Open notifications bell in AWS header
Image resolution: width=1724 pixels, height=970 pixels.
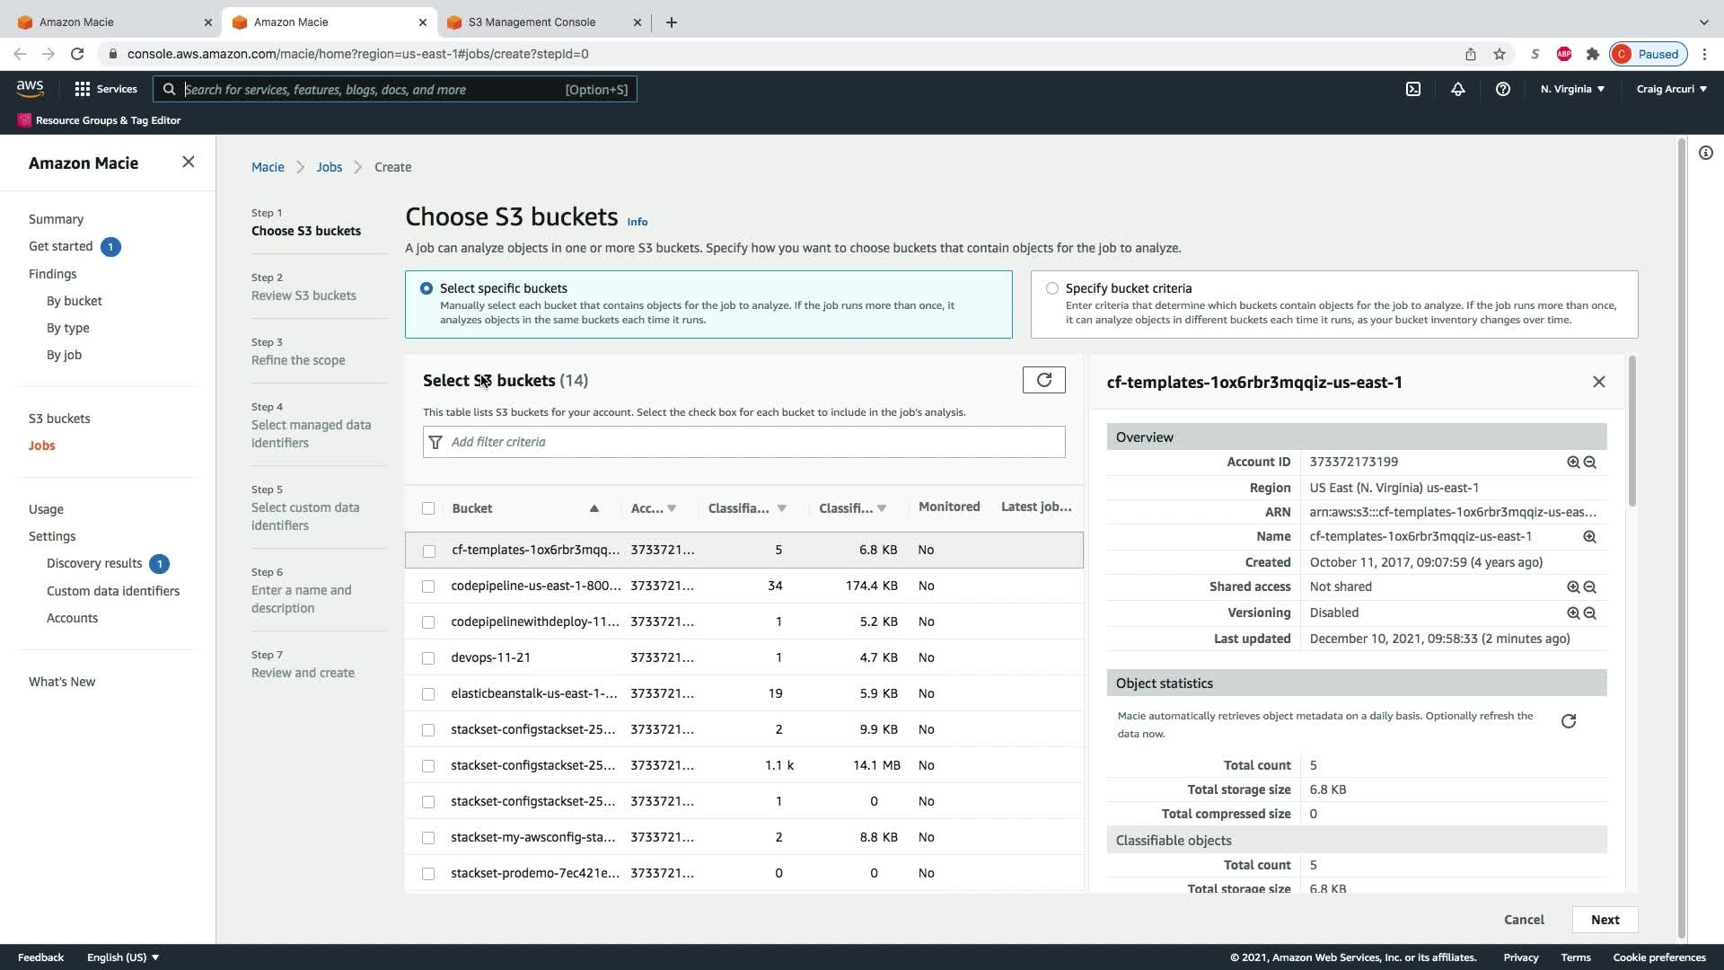pyautogui.click(x=1457, y=89)
